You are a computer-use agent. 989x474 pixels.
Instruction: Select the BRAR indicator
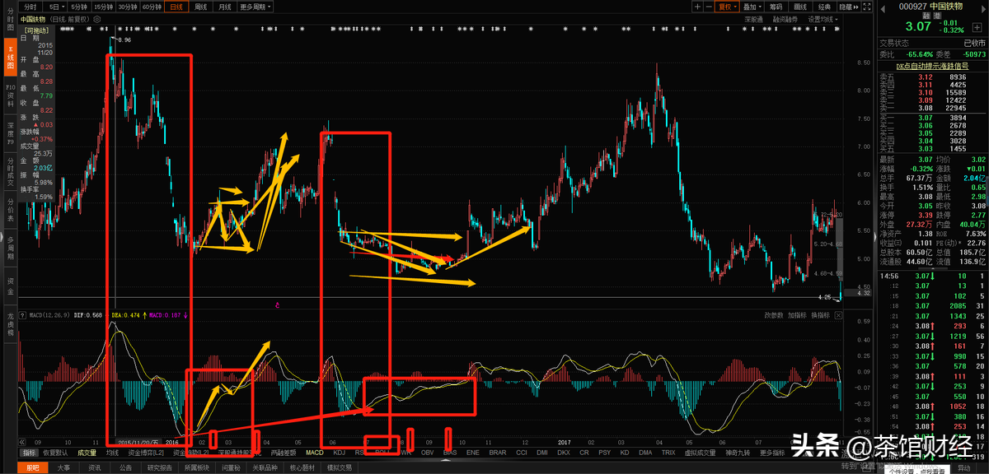coord(498,453)
